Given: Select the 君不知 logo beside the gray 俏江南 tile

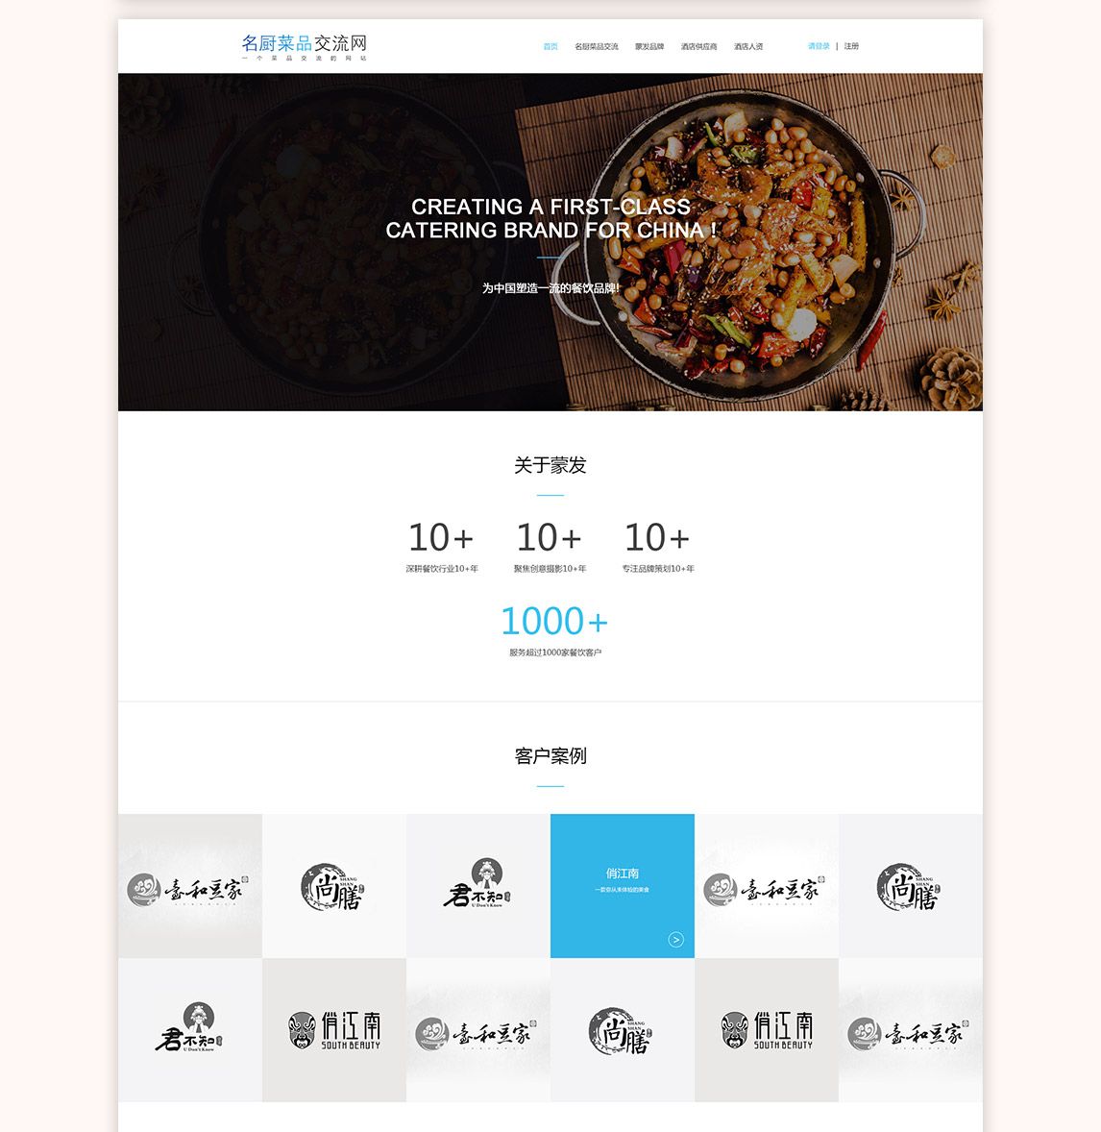Looking at the screenshot, I should pos(190,1030).
